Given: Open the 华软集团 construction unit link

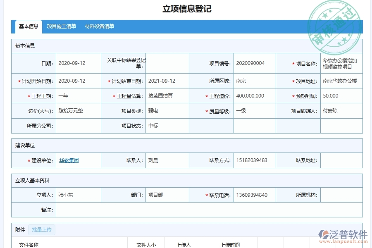Looking at the screenshot, I should (69, 160).
